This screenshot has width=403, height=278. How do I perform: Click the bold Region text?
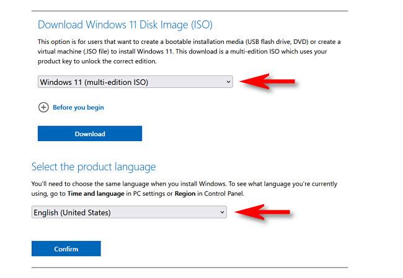click(x=185, y=194)
